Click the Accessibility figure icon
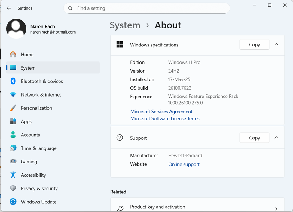Viewport: 293px width, 212px height. (x=13, y=175)
